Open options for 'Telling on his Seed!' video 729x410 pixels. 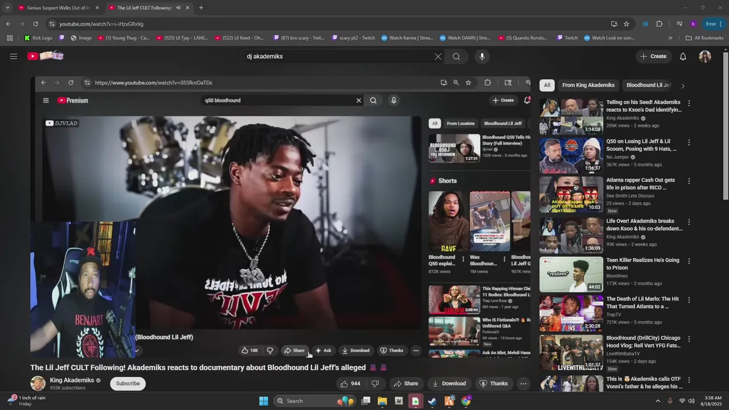click(689, 103)
